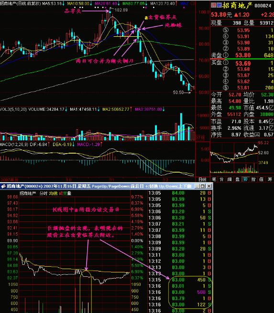Screen dimensions: 274x313
Task: Click the 分时 legend in intraday window
Action: [x=44, y=193]
